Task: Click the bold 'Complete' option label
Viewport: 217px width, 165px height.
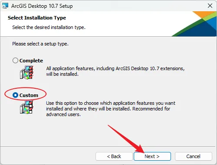Action: pos(31,61)
